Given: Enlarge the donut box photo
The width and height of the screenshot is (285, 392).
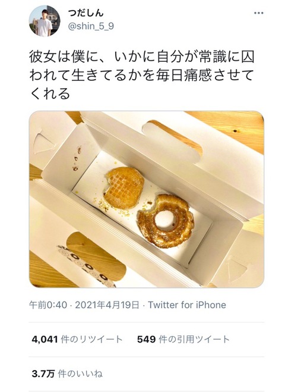Looking at the screenshot, I should [147, 199].
